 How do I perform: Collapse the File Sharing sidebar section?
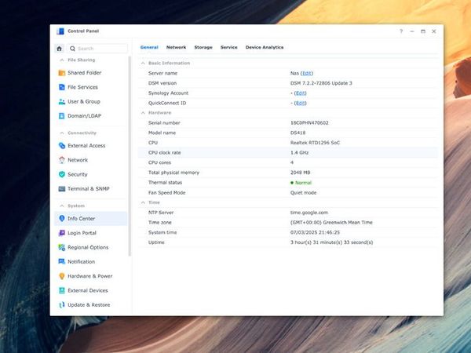click(x=61, y=60)
